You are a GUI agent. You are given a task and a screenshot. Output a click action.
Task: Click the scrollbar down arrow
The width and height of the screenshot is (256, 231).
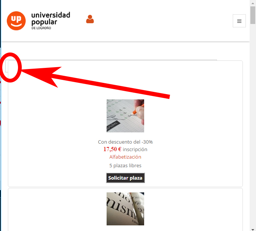(253, 230)
